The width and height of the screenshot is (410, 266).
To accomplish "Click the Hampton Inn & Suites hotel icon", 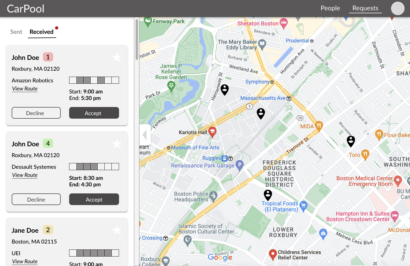I will pyautogui.click(x=395, y=216).
